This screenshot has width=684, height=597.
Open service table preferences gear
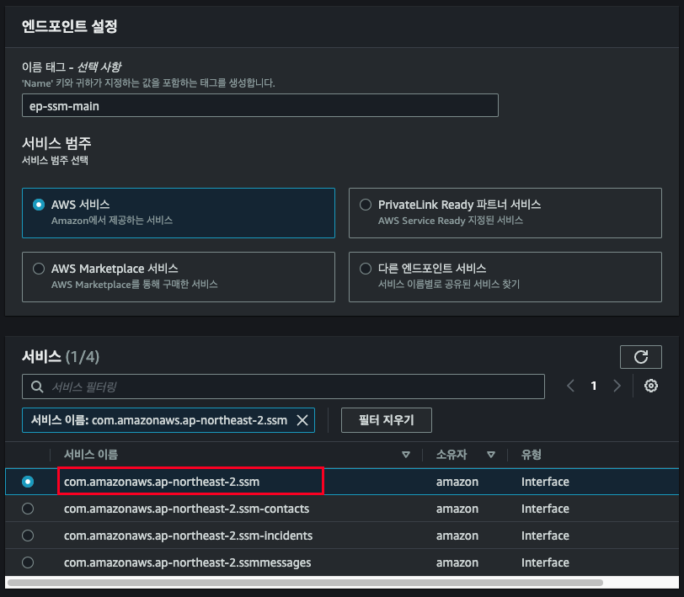651,386
